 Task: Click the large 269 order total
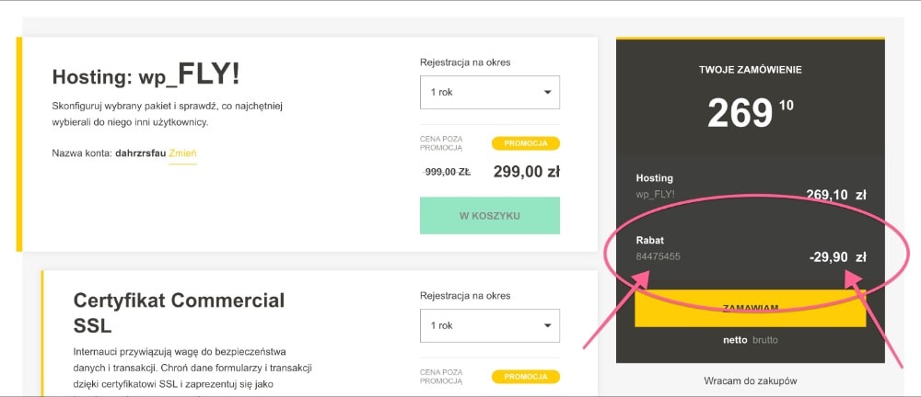740,114
